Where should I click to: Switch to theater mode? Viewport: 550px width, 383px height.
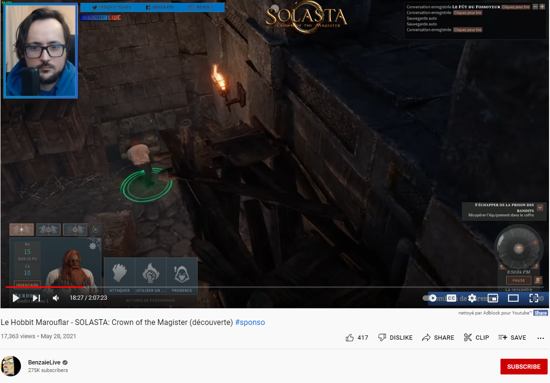tap(513, 298)
